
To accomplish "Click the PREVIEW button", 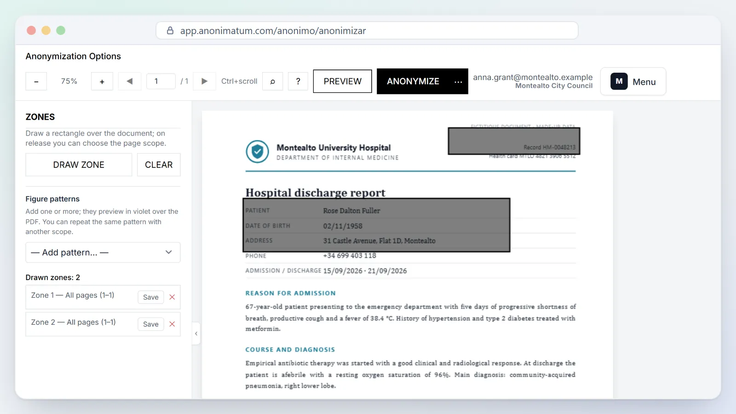I will tap(343, 81).
